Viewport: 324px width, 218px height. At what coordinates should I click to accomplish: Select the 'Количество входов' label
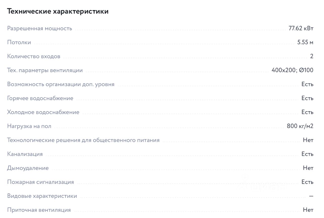[34, 56]
